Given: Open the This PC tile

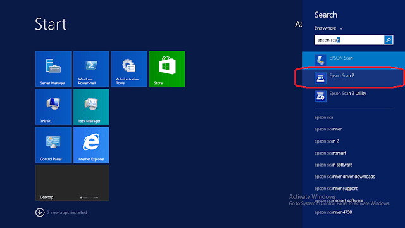Looking at the screenshot, I should click(53, 107).
